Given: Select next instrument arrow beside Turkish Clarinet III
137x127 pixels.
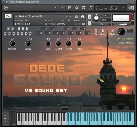Looking at the screenshot, I should 71,17.
